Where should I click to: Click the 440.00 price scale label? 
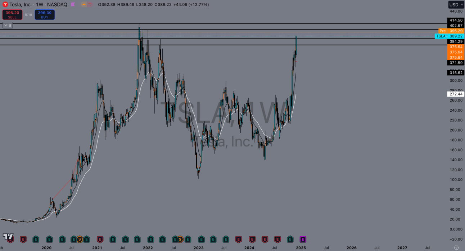456,11
